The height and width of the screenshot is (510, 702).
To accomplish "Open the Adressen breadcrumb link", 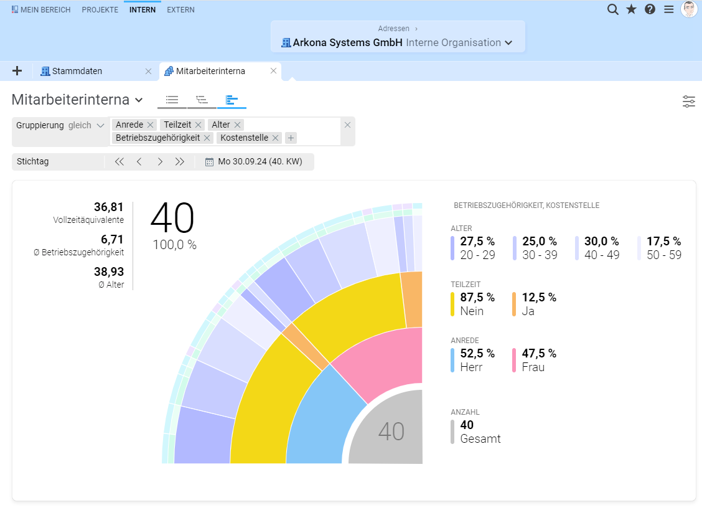I will 393,28.
